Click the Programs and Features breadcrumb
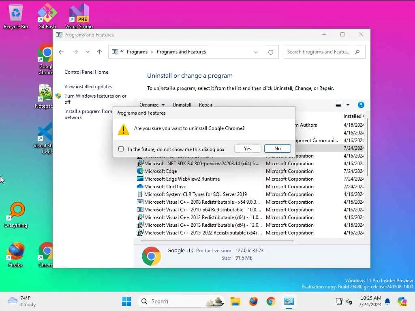Viewport: 415px width, 311px height. pyautogui.click(x=181, y=52)
